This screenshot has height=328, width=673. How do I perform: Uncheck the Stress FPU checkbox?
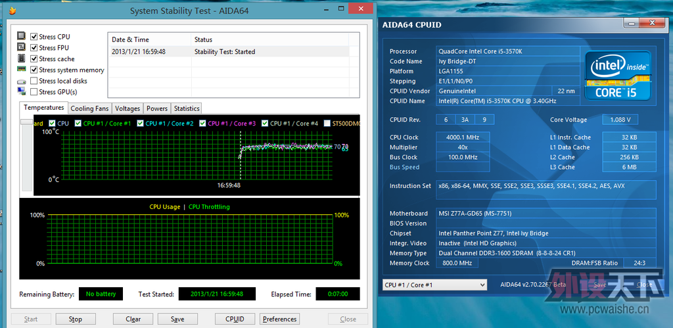click(x=34, y=47)
